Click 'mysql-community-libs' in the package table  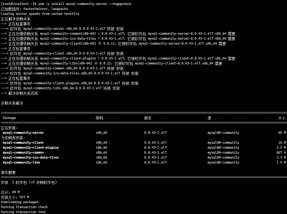coord(21,162)
